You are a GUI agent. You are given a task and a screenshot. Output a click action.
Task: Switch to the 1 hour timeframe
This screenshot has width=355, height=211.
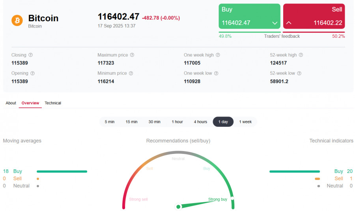[x=177, y=122]
